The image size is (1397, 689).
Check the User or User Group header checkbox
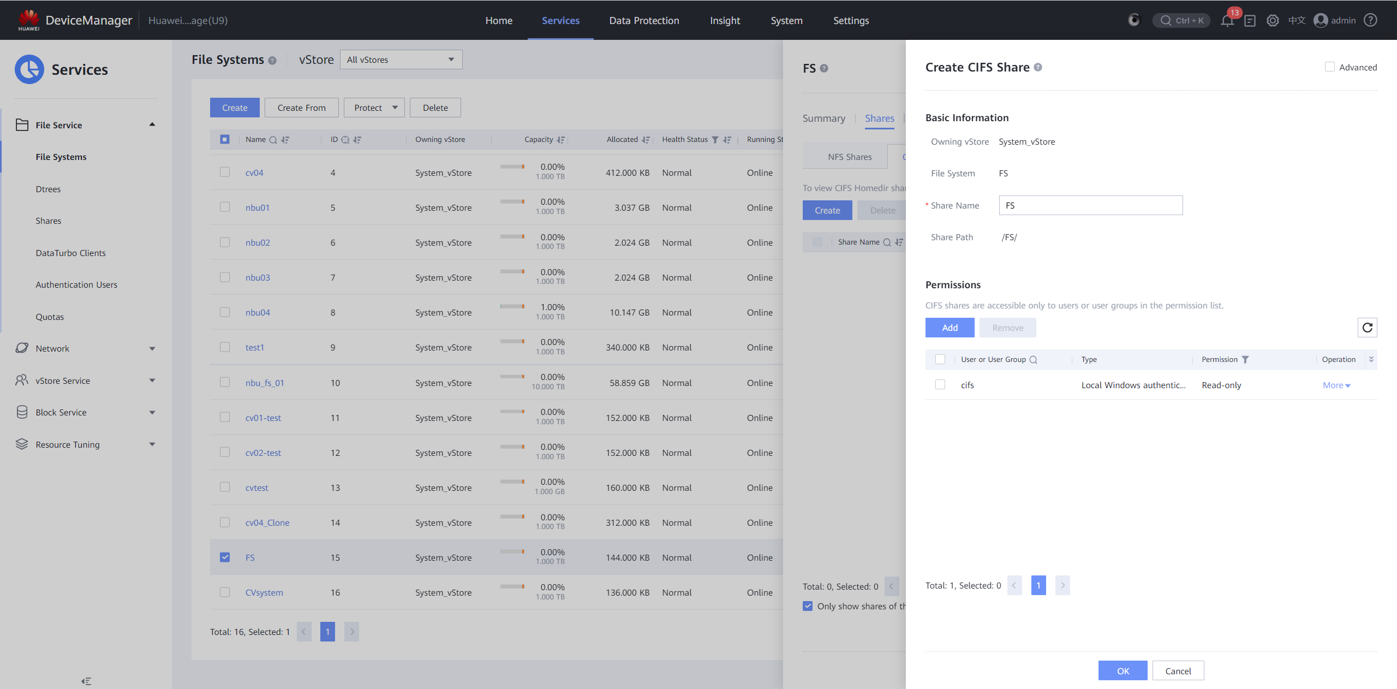click(940, 359)
